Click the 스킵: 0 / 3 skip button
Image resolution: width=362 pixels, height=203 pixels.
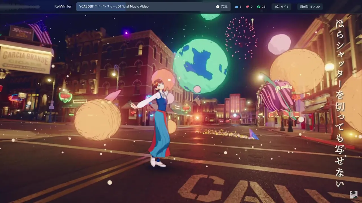pos(281,6)
